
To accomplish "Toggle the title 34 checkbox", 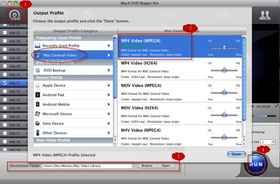I will [x=5, y=108].
